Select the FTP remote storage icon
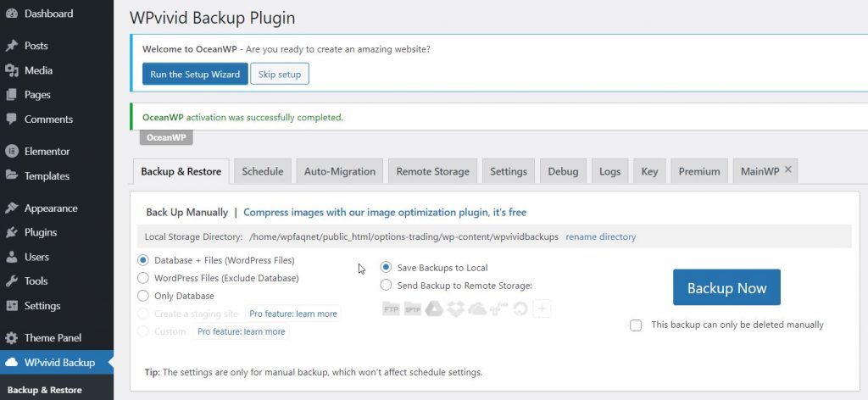This screenshot has height=400, width=868. point(391,308)
